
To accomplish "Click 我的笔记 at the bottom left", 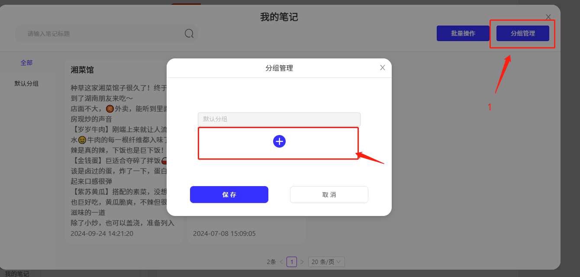I will (x=17, y=274).
